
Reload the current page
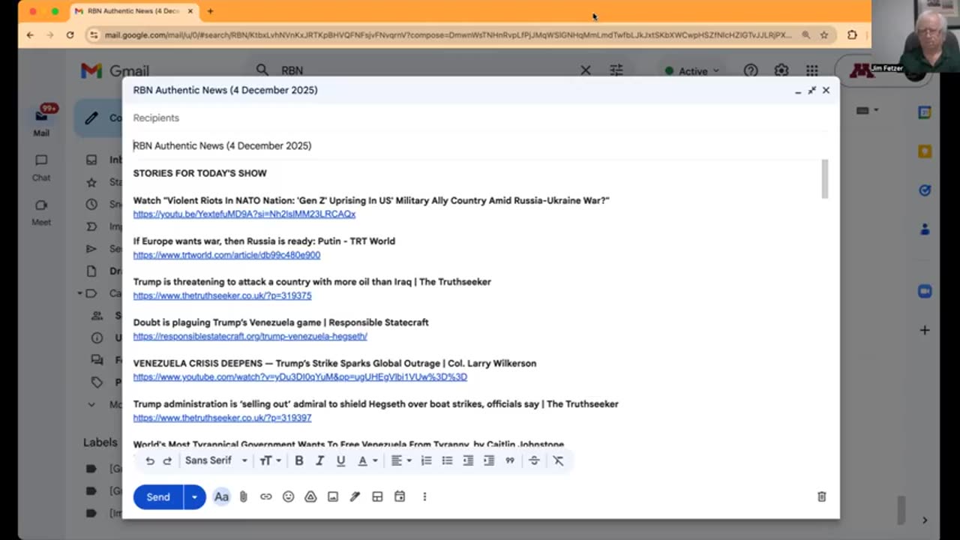[70, 34]
